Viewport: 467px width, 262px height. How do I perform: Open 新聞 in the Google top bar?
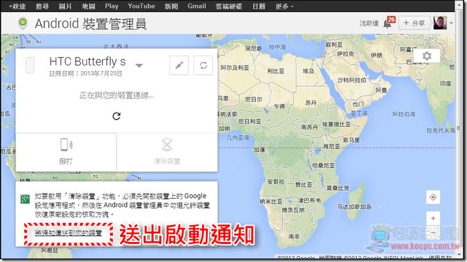171,6
